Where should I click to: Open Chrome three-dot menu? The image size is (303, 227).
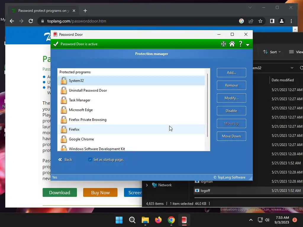click(x=291, y=21)
